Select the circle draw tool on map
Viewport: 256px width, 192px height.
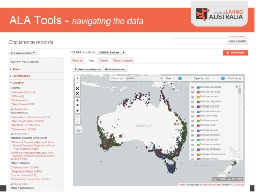tap(77, 111)
